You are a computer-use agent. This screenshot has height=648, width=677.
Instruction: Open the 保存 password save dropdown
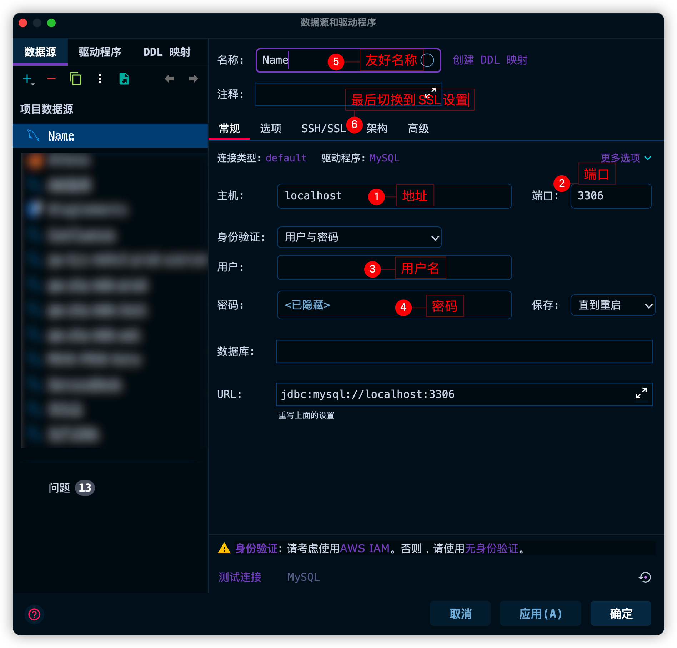coord(613,305)
